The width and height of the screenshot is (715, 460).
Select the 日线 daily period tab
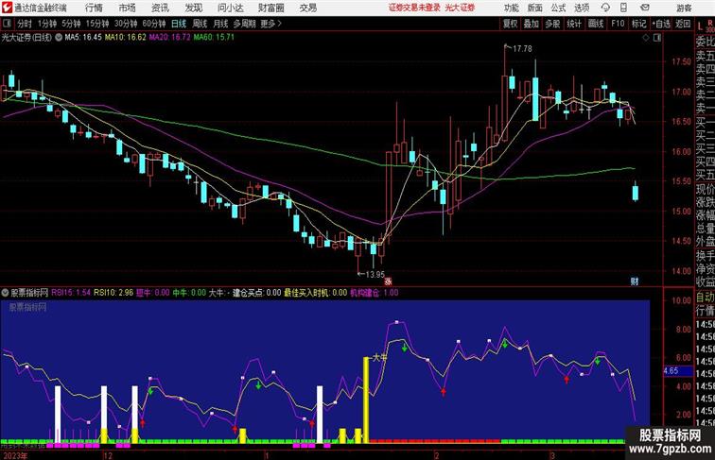point(179,24)
